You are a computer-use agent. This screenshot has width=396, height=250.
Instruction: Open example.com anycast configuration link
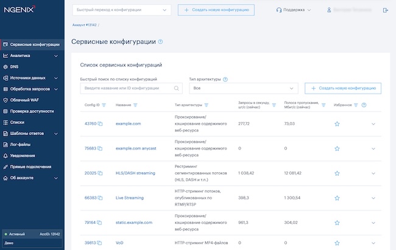[x=136, y=148]
